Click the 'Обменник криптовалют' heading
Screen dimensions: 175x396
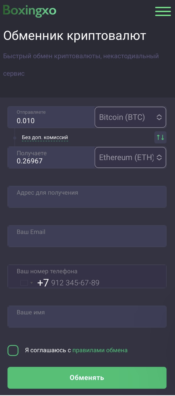[74, 36]
